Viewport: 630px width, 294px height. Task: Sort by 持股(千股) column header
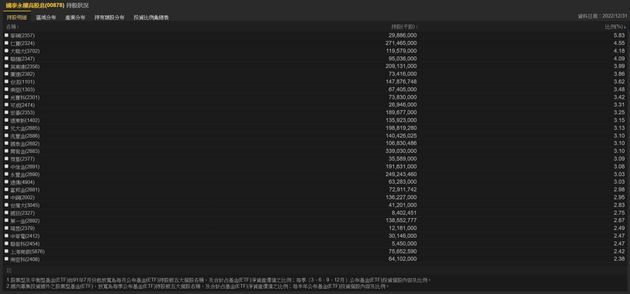point(404,27)
